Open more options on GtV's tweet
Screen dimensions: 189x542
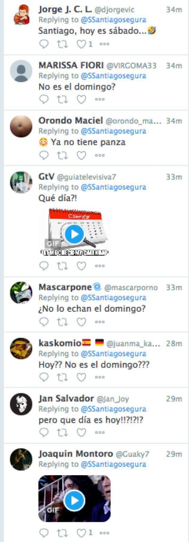tap(100, 266)
